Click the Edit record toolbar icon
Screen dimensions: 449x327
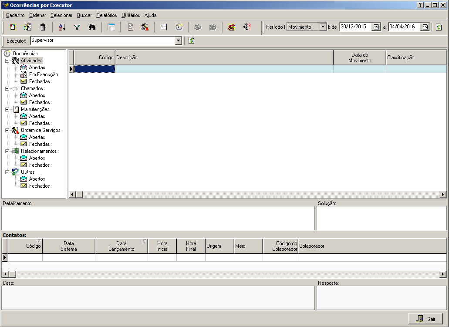(28, 27)
